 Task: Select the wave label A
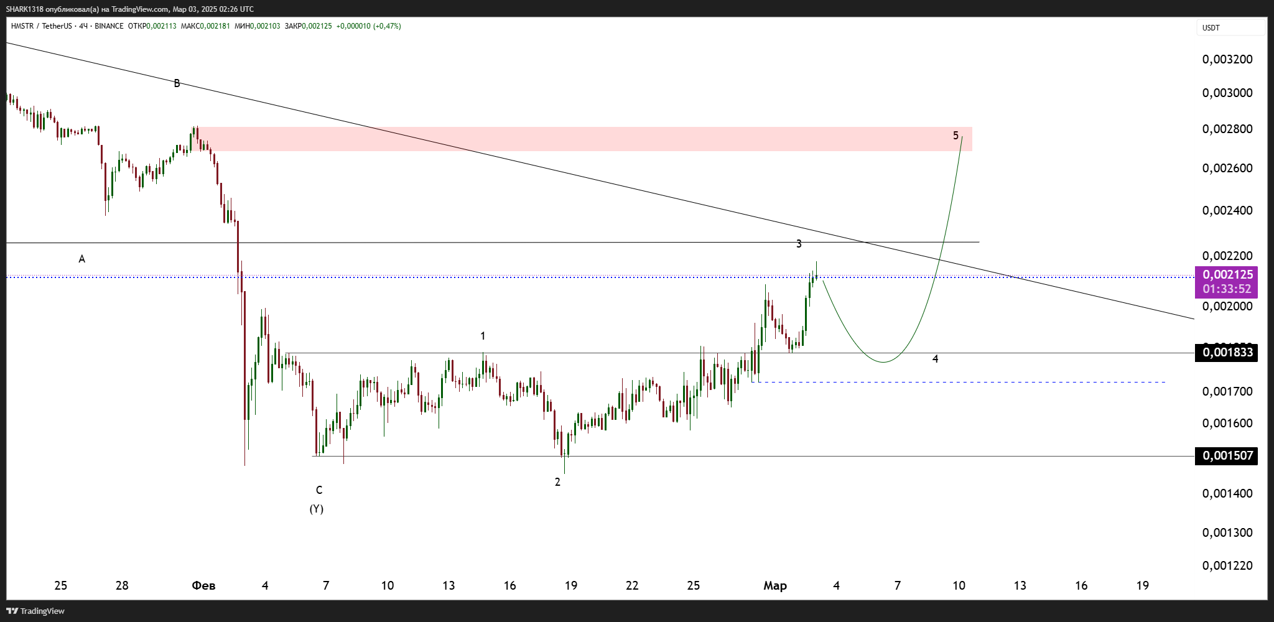(x=81, y=259)
